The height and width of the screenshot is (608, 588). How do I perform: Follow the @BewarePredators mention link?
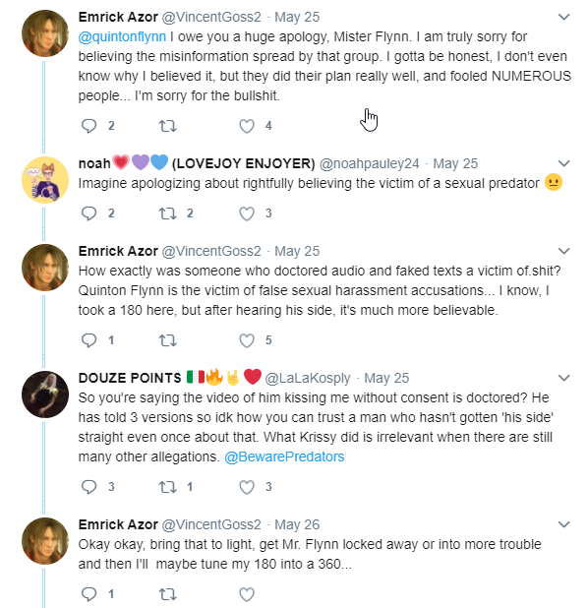coord(284,456)
